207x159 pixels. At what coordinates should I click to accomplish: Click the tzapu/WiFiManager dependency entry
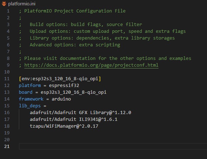click(x=64, y=126)
